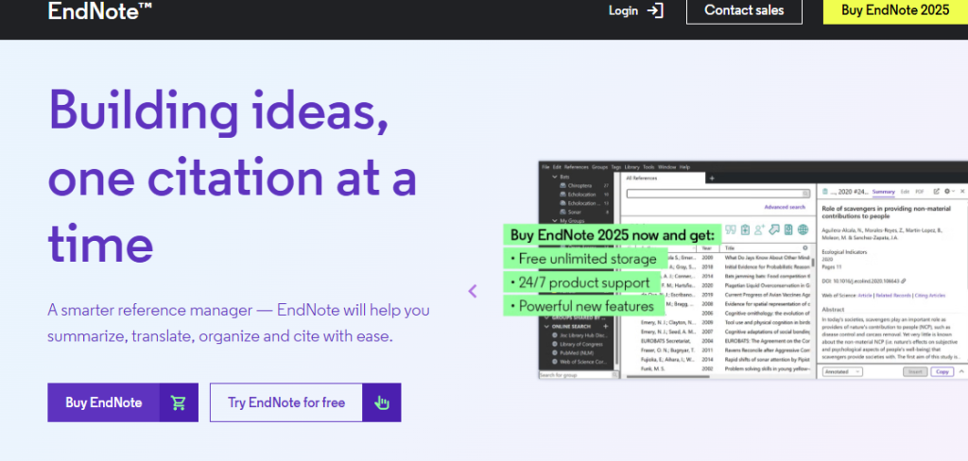The width and height of the screenshot is (968, 461).
Task: Click the Buy EndNote button
Action: (123, 402)
